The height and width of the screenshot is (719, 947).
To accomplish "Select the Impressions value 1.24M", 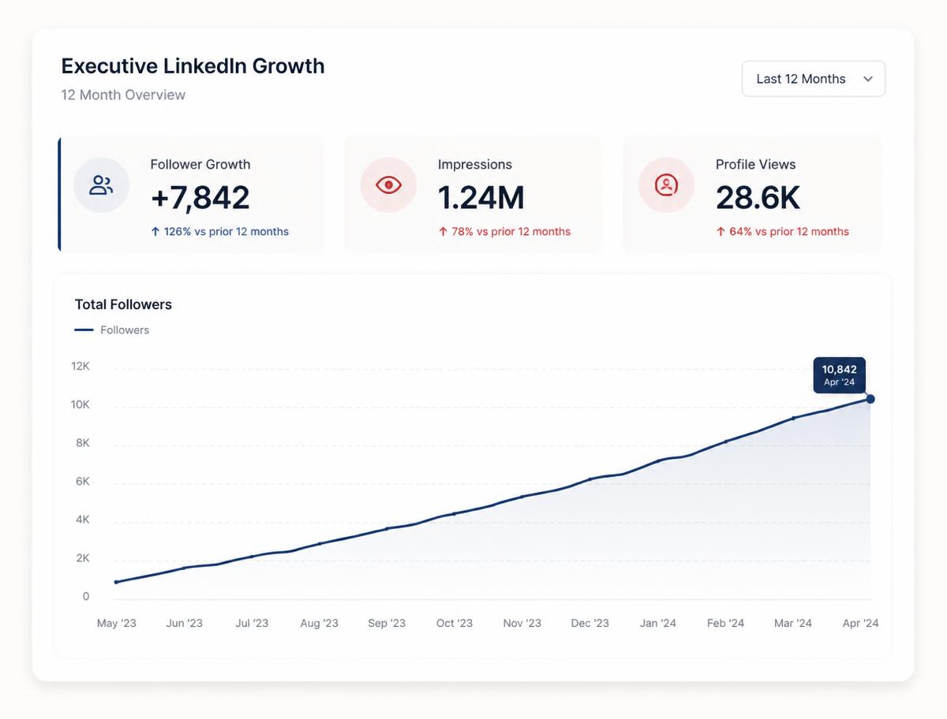I will (481, 197).
